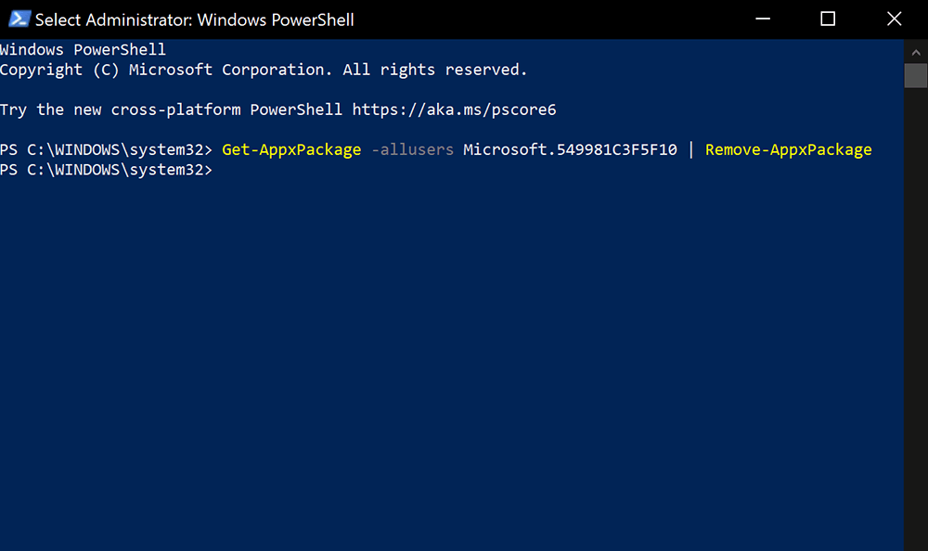Click the window title text

point(194,19)
